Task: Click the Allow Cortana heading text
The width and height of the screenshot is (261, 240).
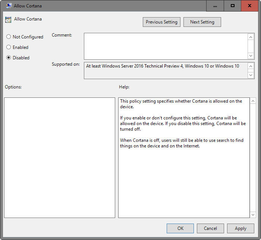Action: pyautogui.click(x=28, y=19)
